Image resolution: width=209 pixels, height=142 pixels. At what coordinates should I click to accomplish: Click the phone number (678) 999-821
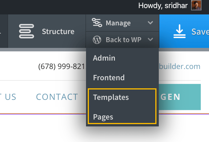coord(62,66)
